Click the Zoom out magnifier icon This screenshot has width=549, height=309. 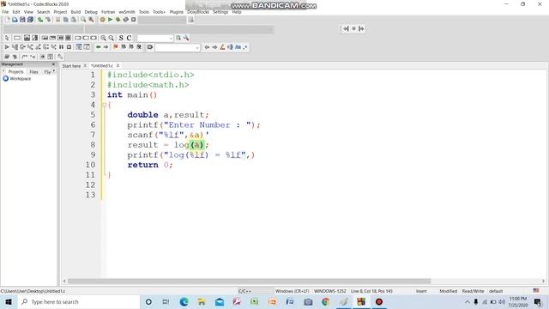(x=111, y=38)
